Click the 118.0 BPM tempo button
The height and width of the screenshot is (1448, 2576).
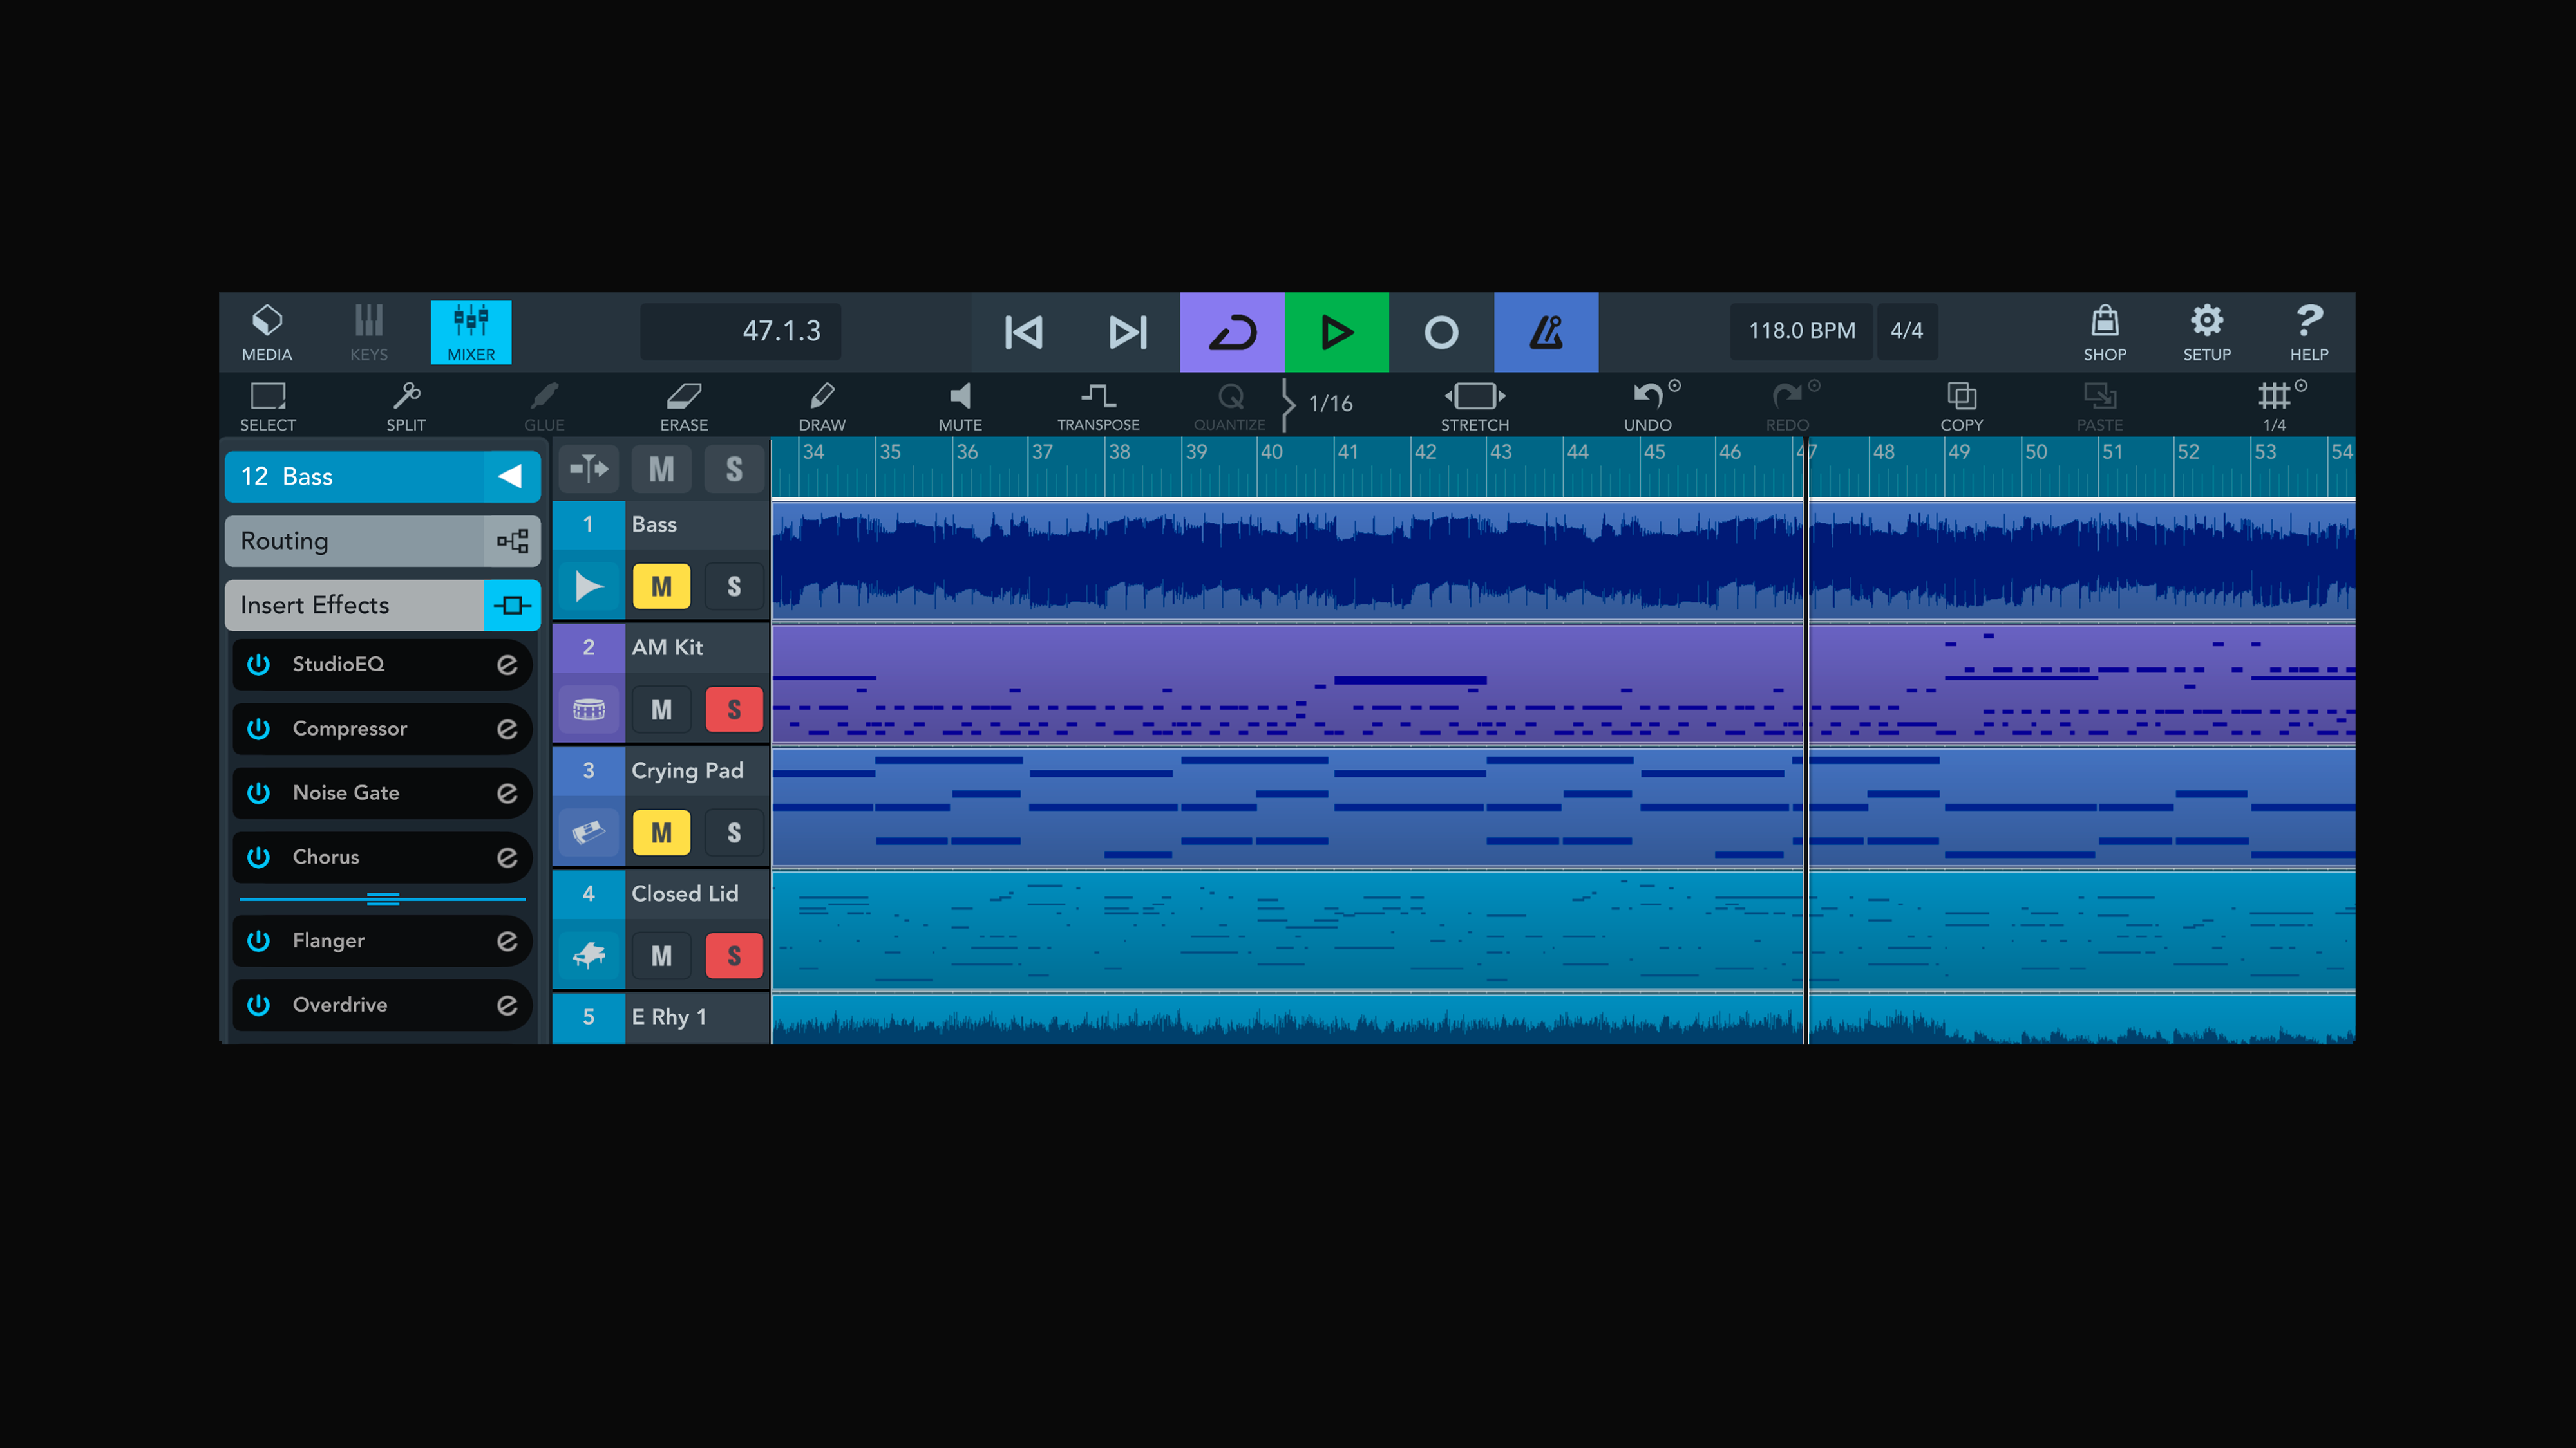(x=1801, y=331)
